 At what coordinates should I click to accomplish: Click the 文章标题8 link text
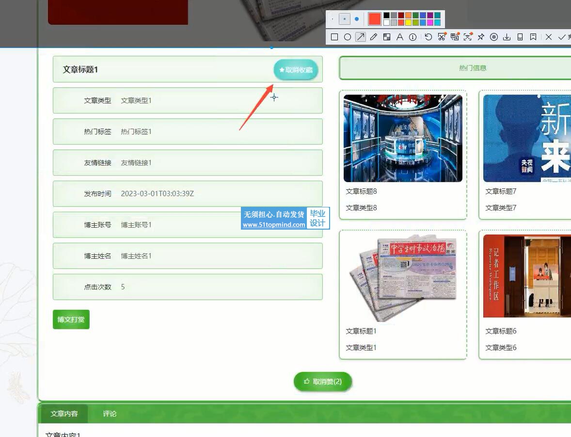(361, 191)
